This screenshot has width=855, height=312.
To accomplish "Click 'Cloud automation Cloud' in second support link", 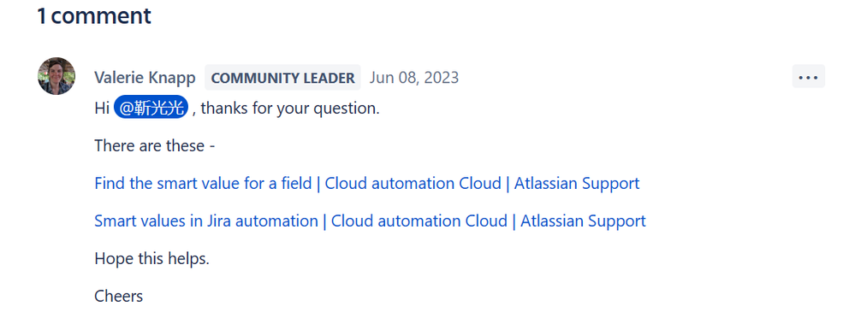I will pyautogui.click(x=419, y=221).
